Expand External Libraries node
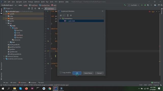Screen dimensions: 163x91 (4, 56)
